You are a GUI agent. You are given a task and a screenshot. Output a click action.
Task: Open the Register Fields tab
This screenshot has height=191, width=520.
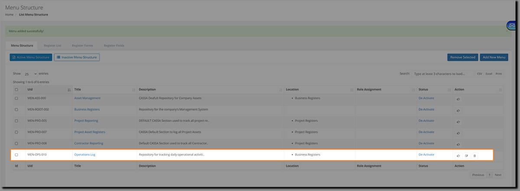tap(114, 45)
